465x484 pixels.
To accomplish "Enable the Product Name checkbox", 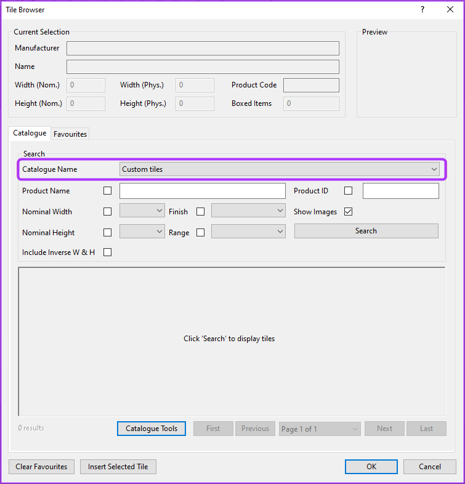I will [108, 191].
